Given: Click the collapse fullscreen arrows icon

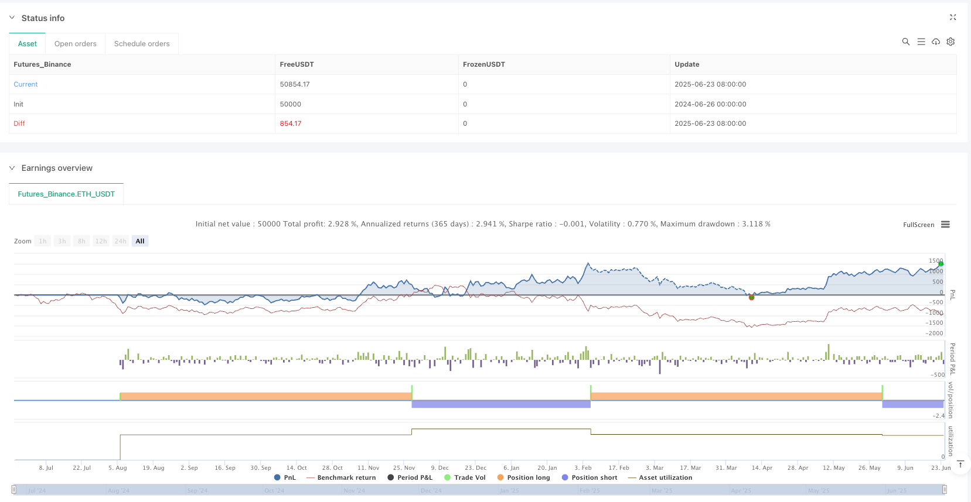Looking at the screenshot, I should tap(953, 18).
